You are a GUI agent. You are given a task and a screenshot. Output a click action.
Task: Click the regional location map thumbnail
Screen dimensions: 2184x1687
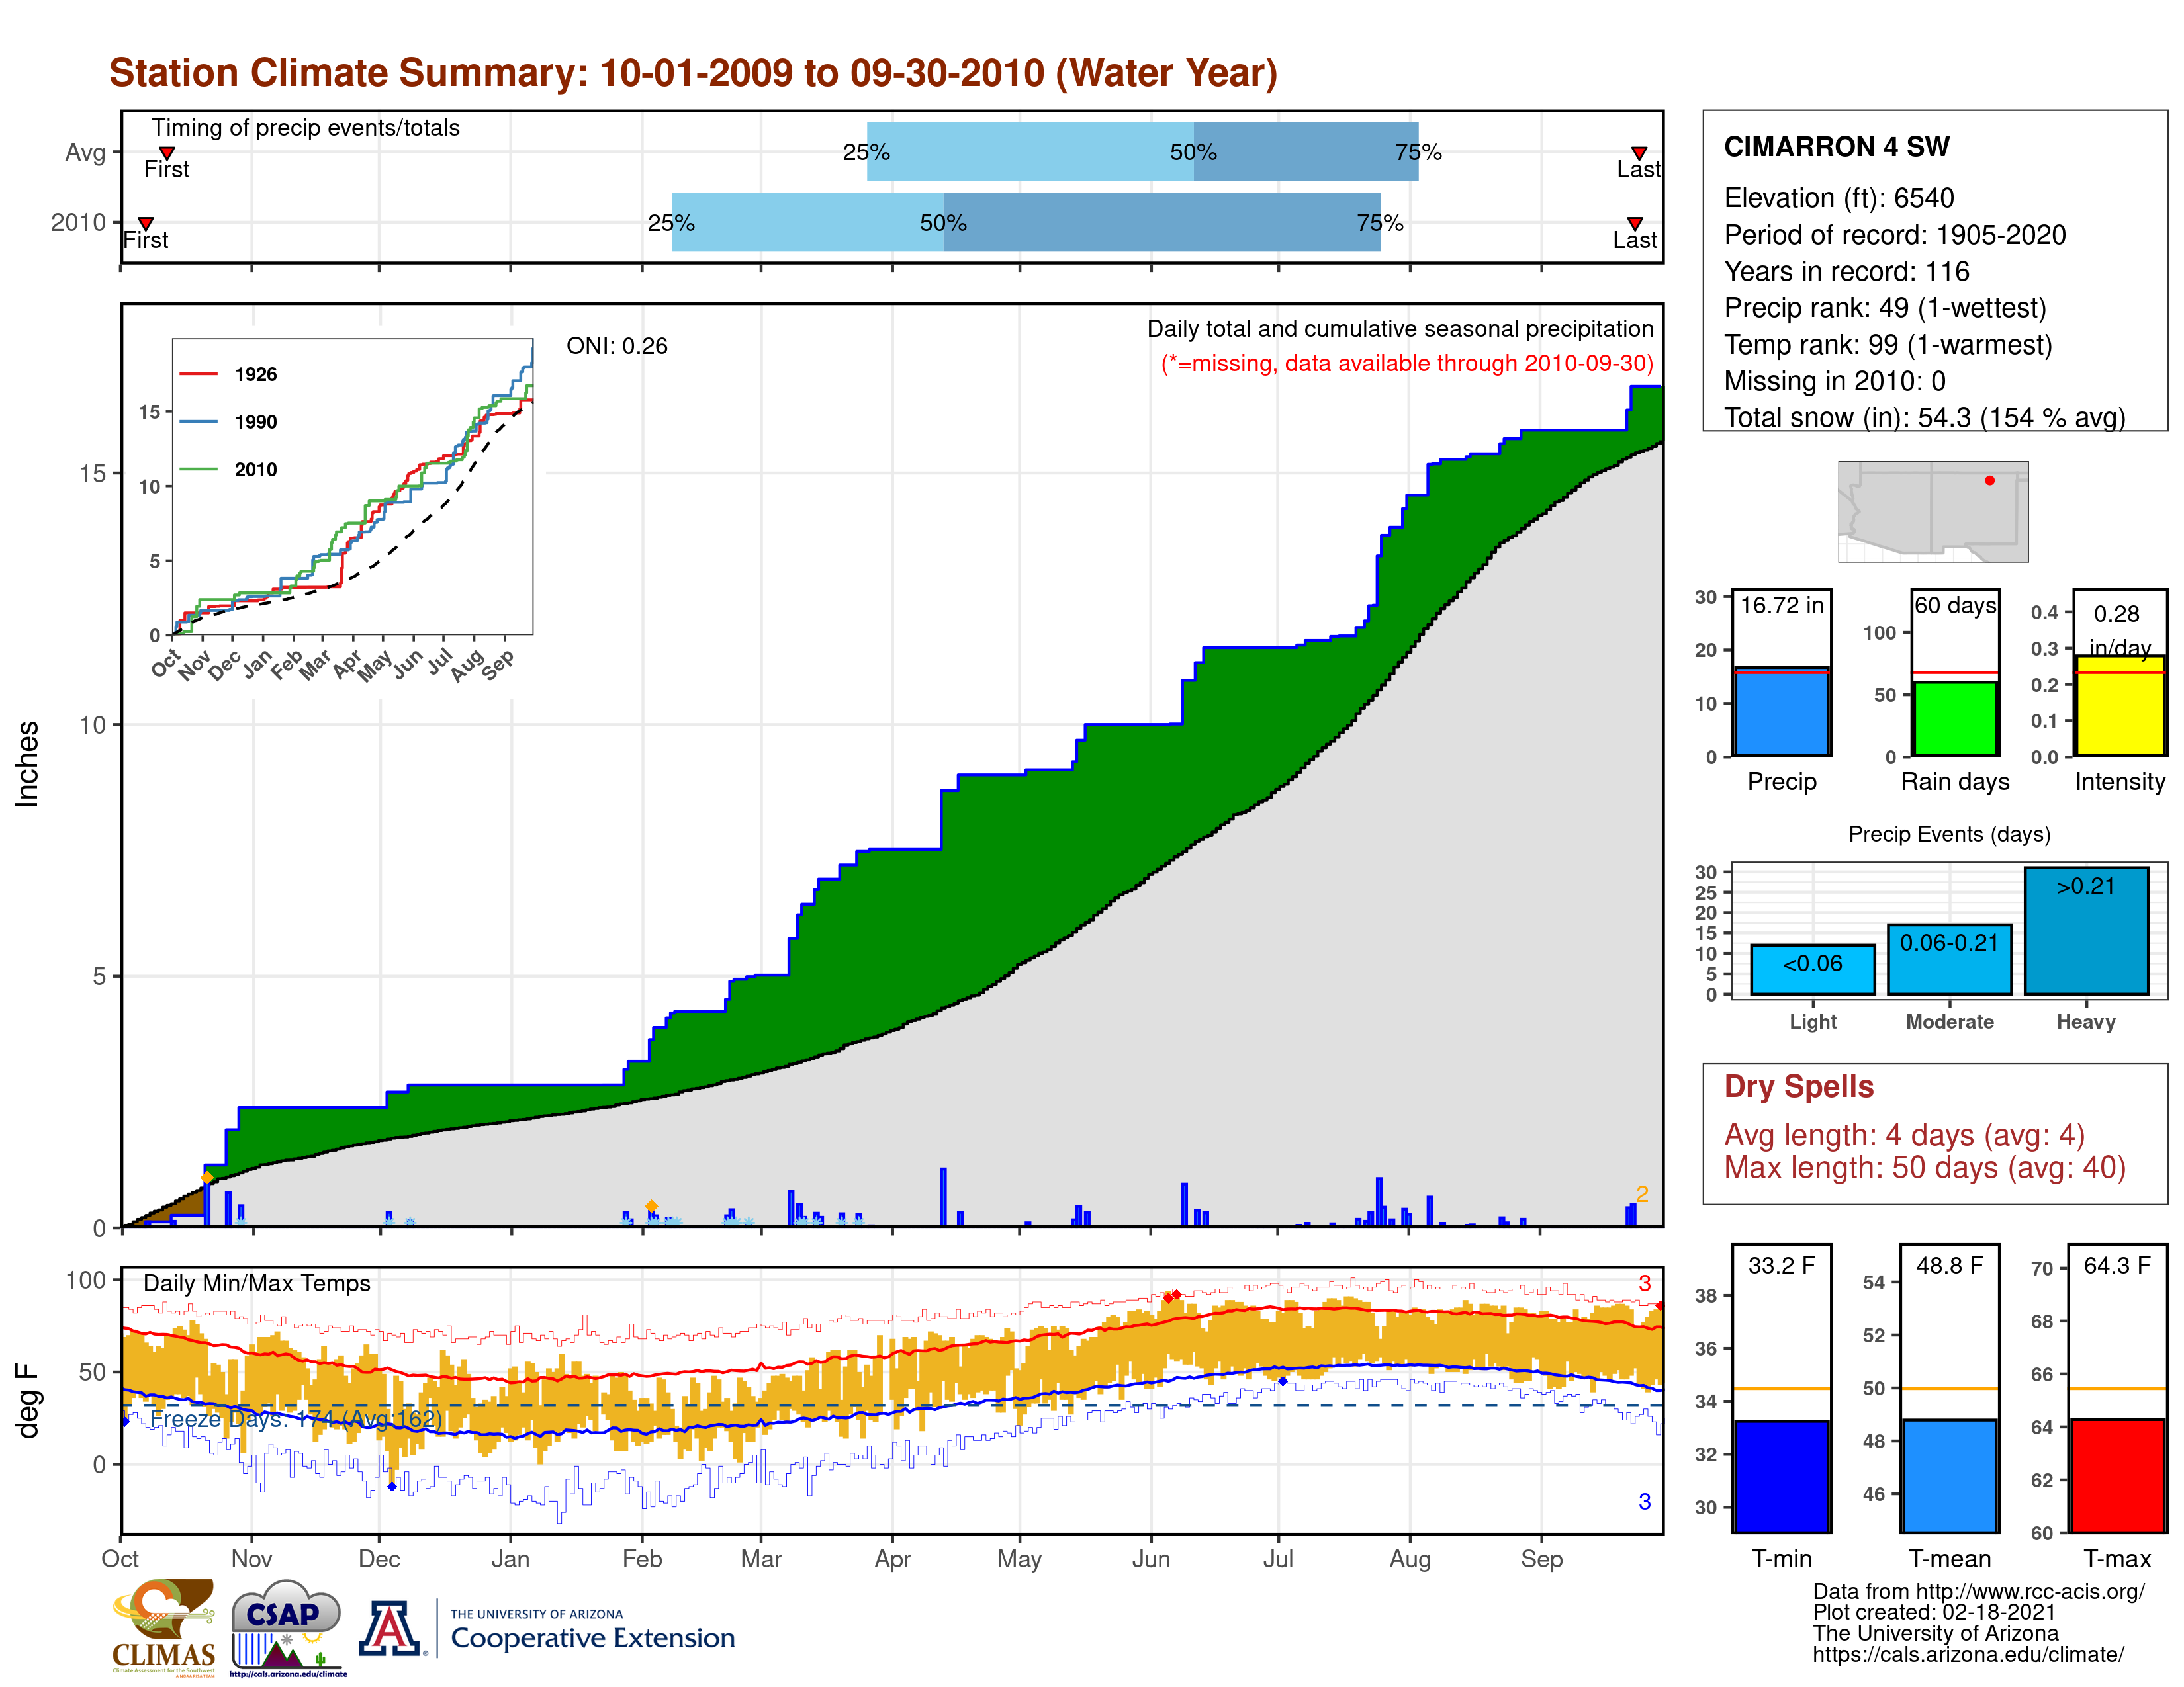tap(1933, 511)
